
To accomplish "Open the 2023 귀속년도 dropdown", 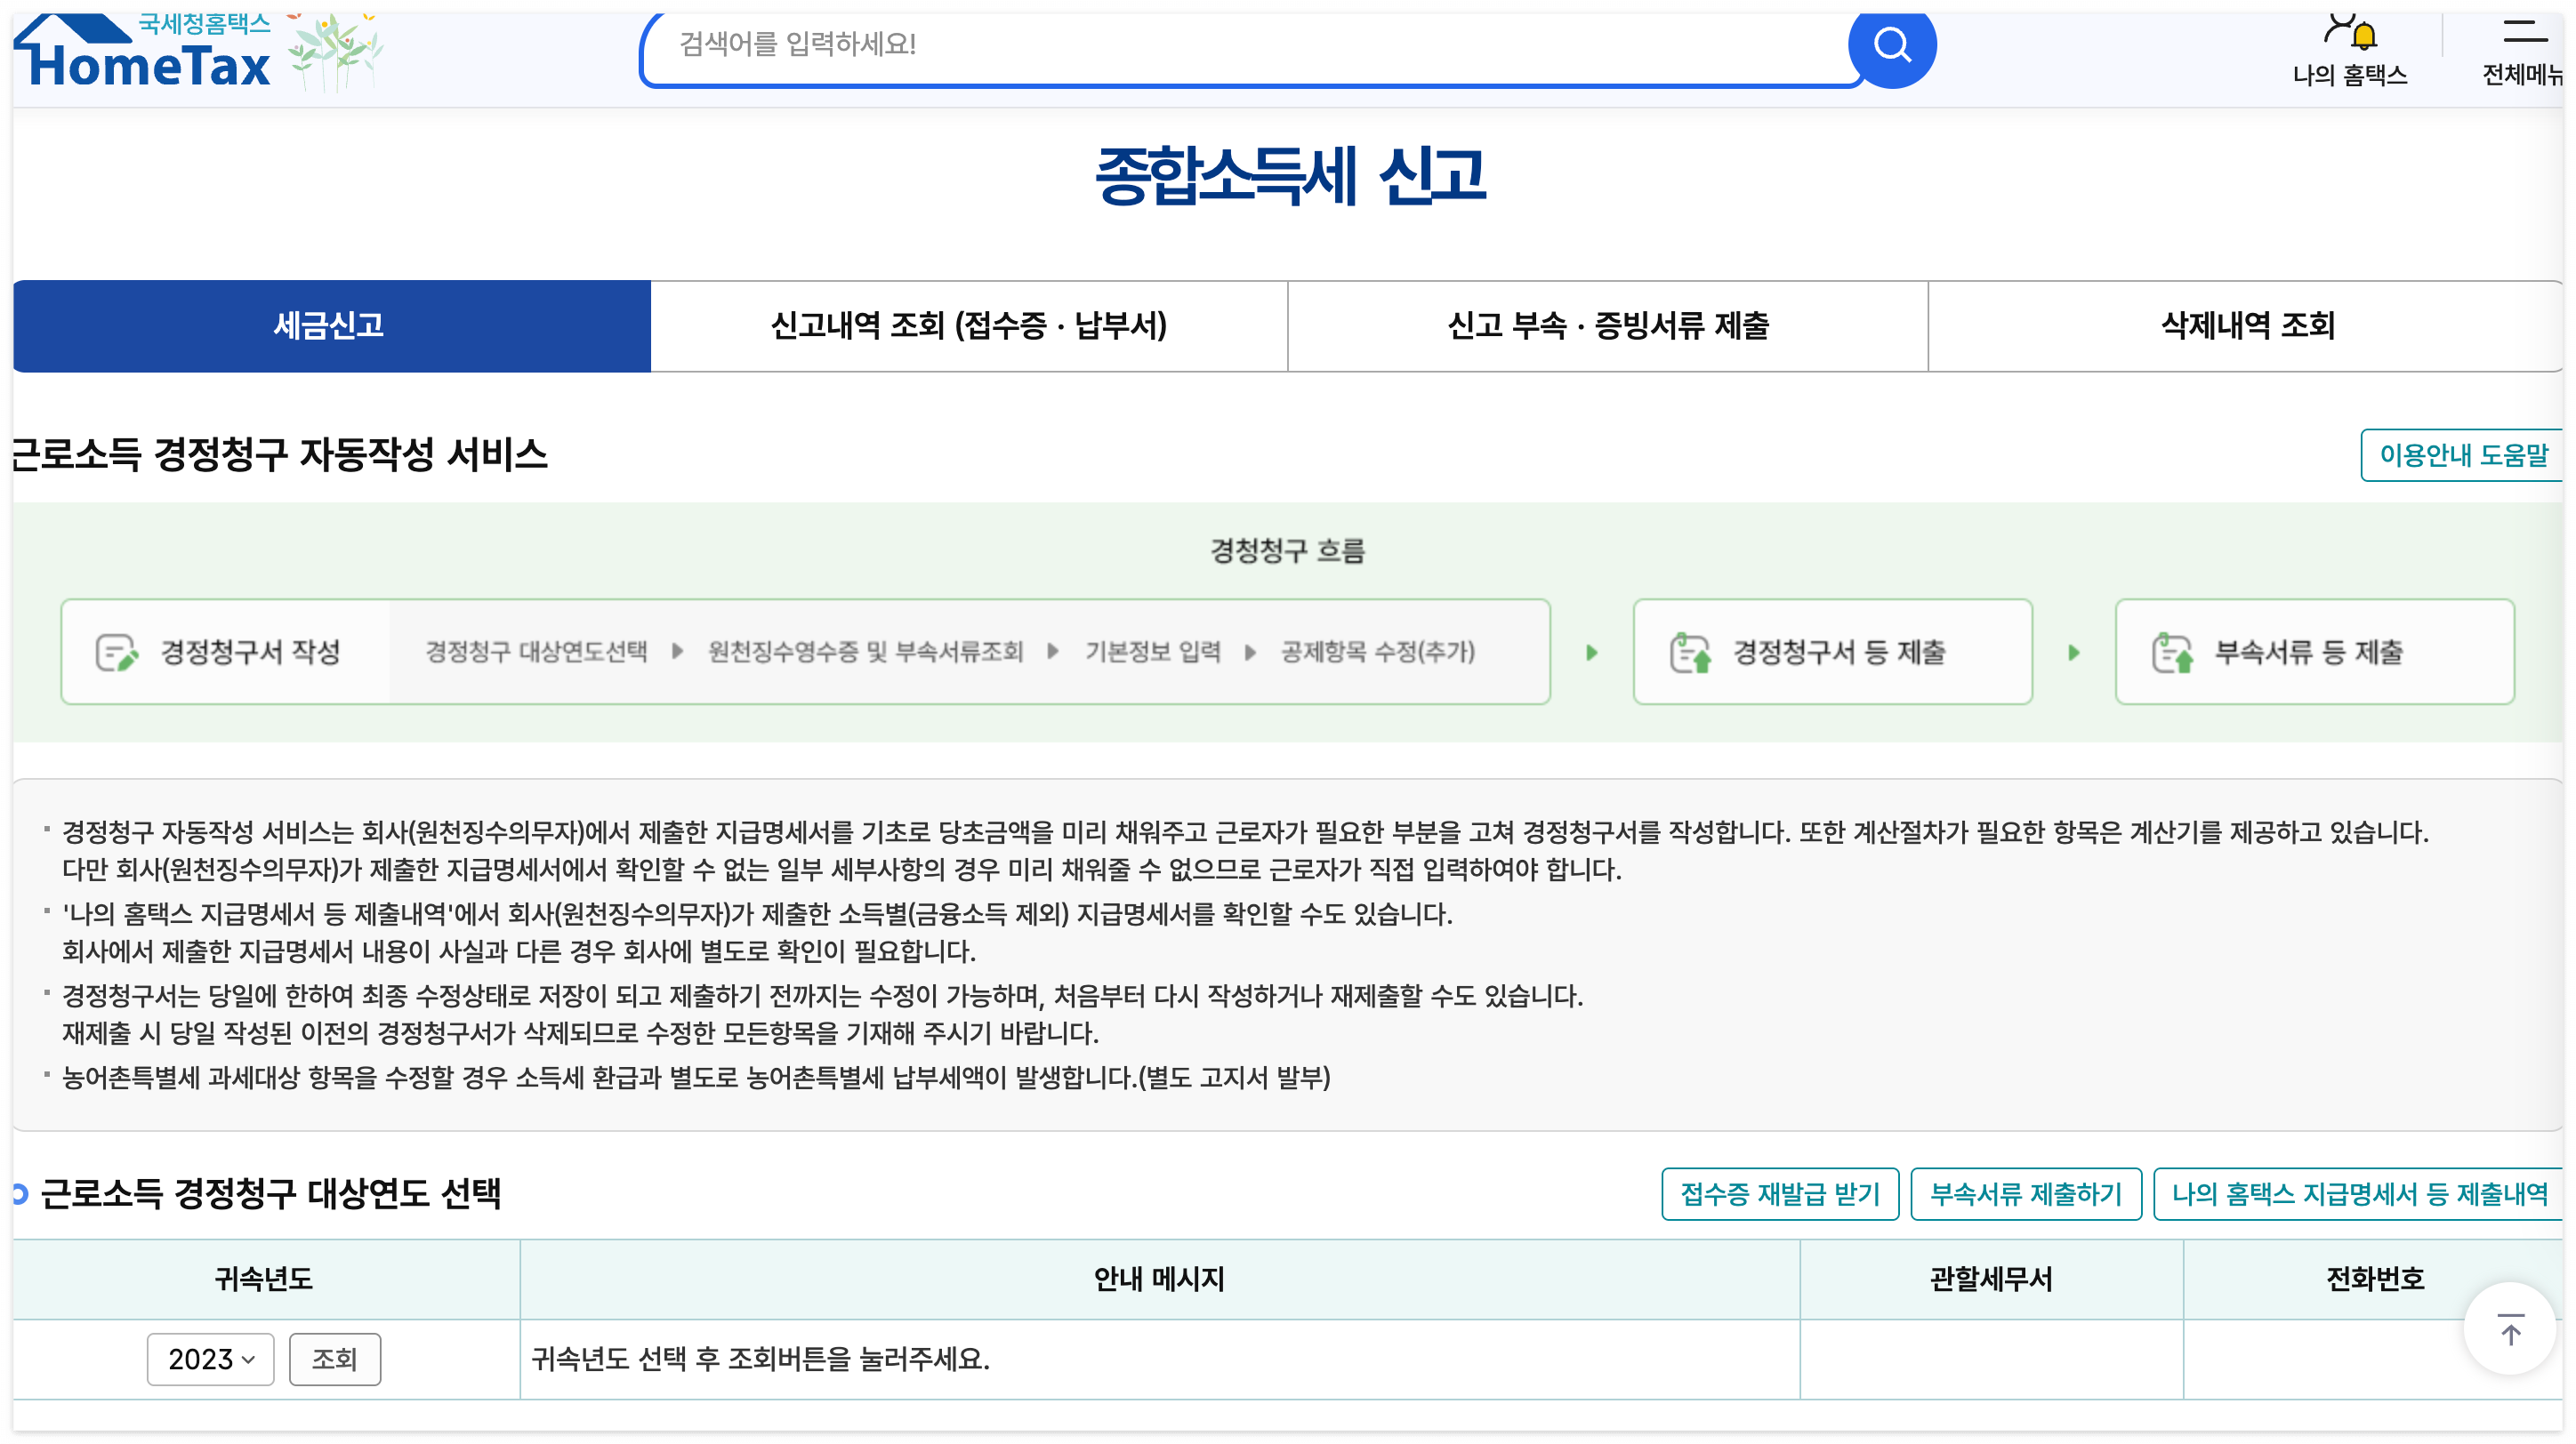I will coord(211,1359).
